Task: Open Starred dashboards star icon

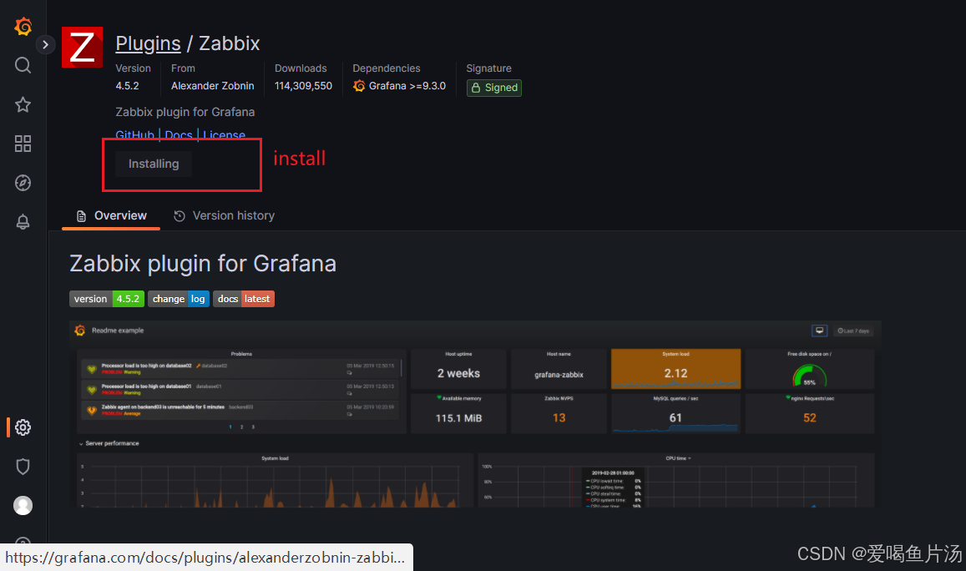Action: tap(23, 104)
